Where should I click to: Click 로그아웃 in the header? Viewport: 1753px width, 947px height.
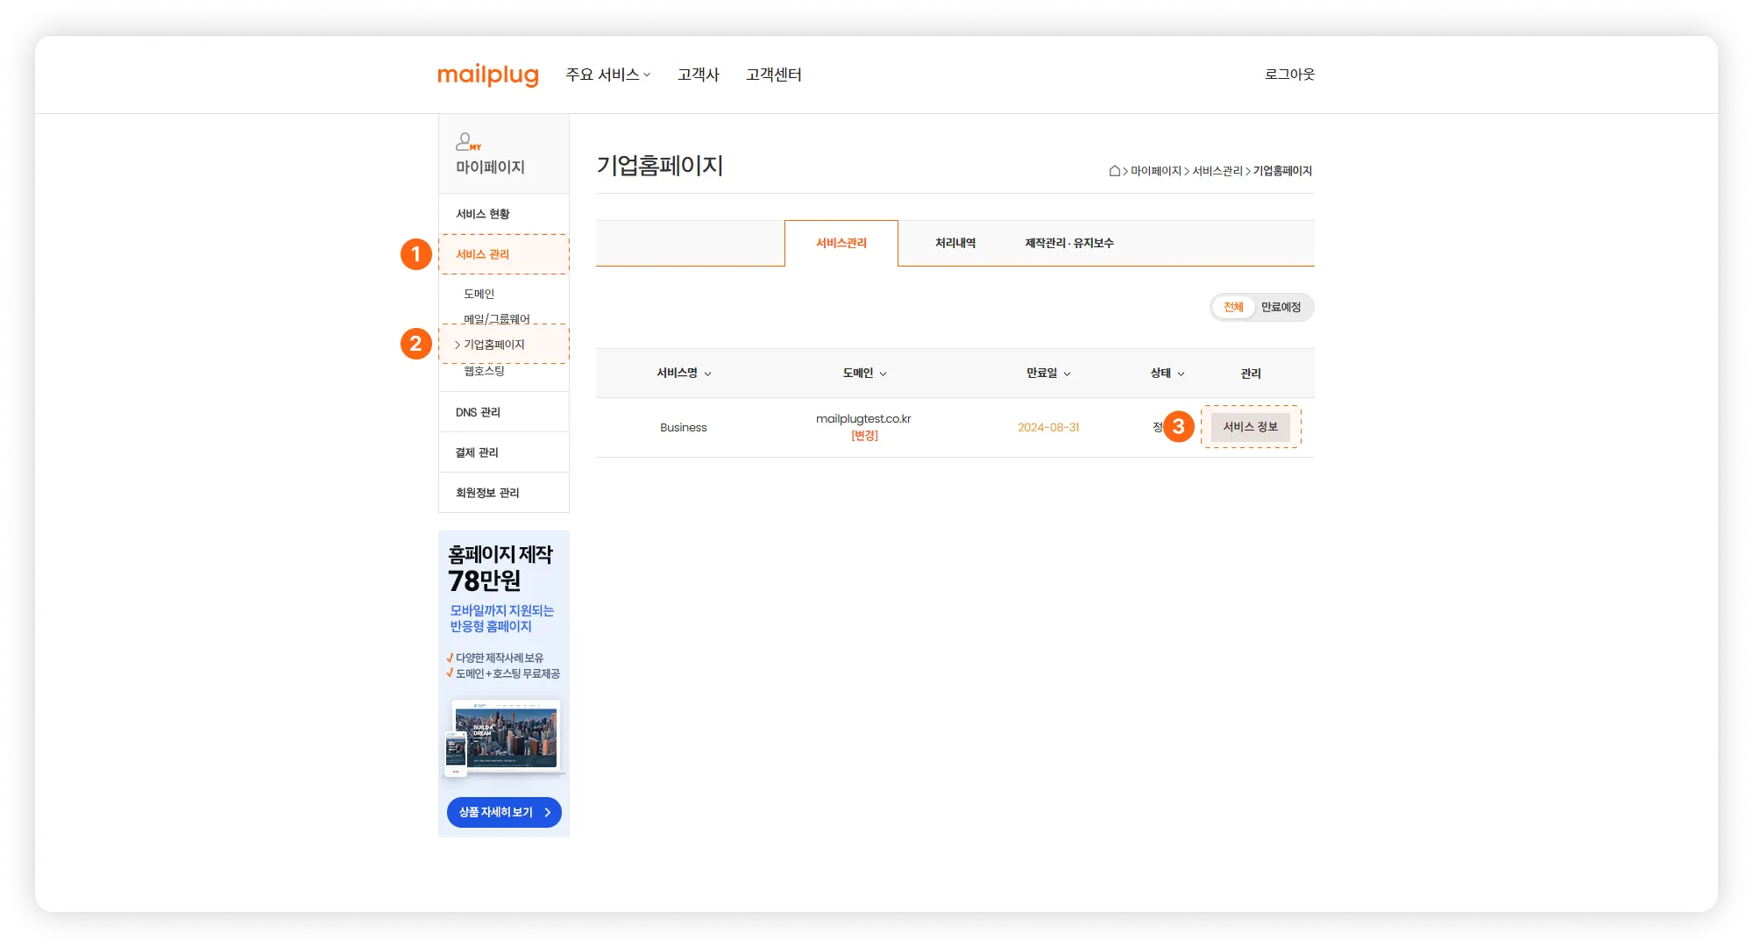1289,75
